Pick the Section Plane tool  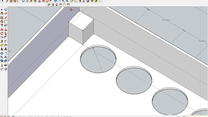pyautogui.click(x=6, y=69)
